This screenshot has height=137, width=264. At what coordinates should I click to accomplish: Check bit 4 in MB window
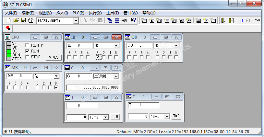point(28,87)
